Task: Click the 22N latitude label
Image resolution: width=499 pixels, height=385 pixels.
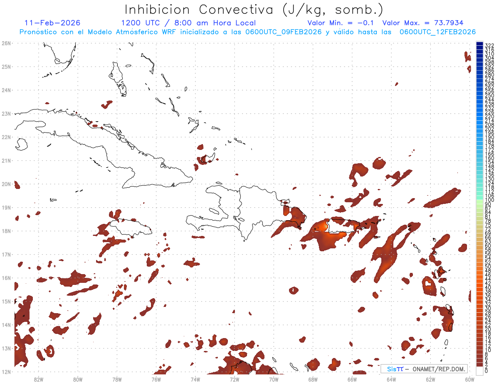Action: [x=6, y=137]
